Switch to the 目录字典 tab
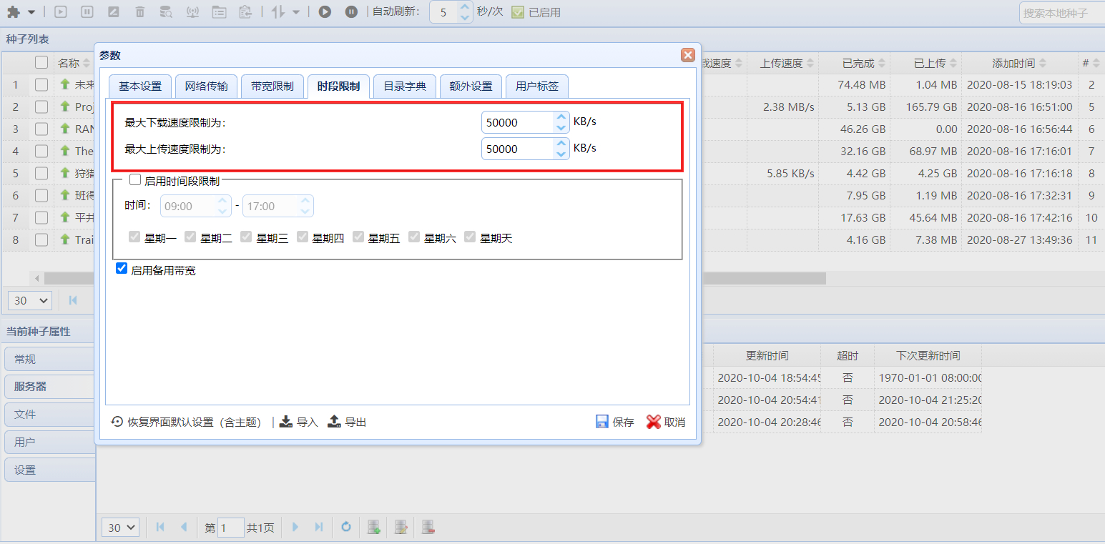Screen dimensions: 1105x544 (x=405, y=86)
